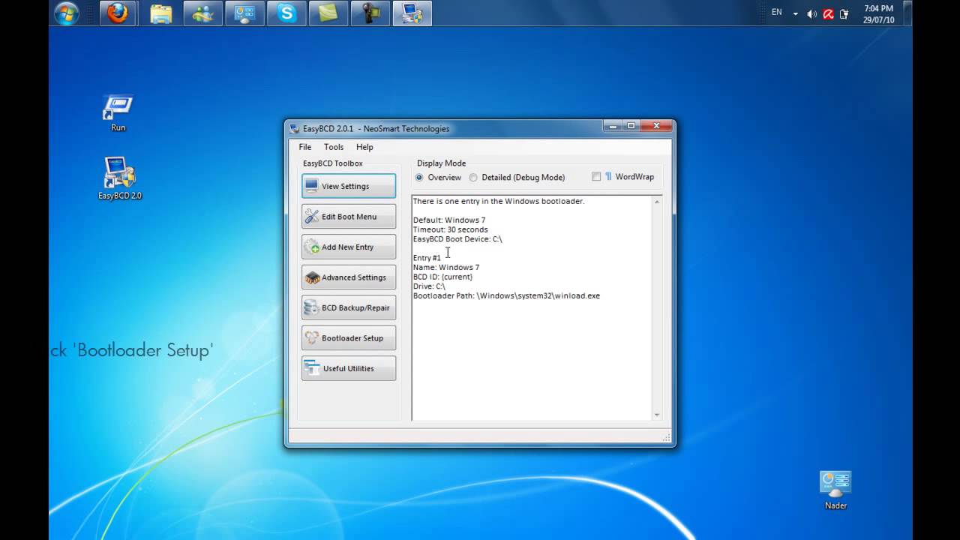Screen dimensions: 960x540
Task: Click the red Avira antivirus tray icon
Action: [829, 13]
